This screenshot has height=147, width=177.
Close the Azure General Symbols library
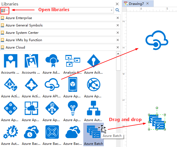pos(118,25)
